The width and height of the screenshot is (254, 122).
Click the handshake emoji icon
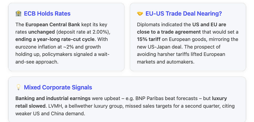[x=140, y=14]
